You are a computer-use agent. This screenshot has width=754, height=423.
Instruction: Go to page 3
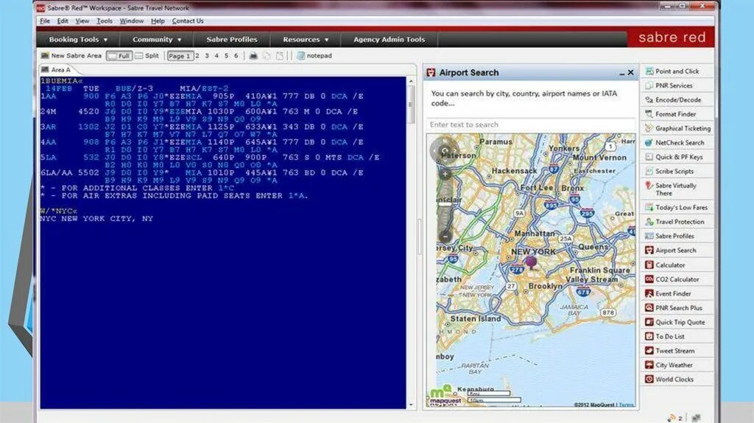207,56
